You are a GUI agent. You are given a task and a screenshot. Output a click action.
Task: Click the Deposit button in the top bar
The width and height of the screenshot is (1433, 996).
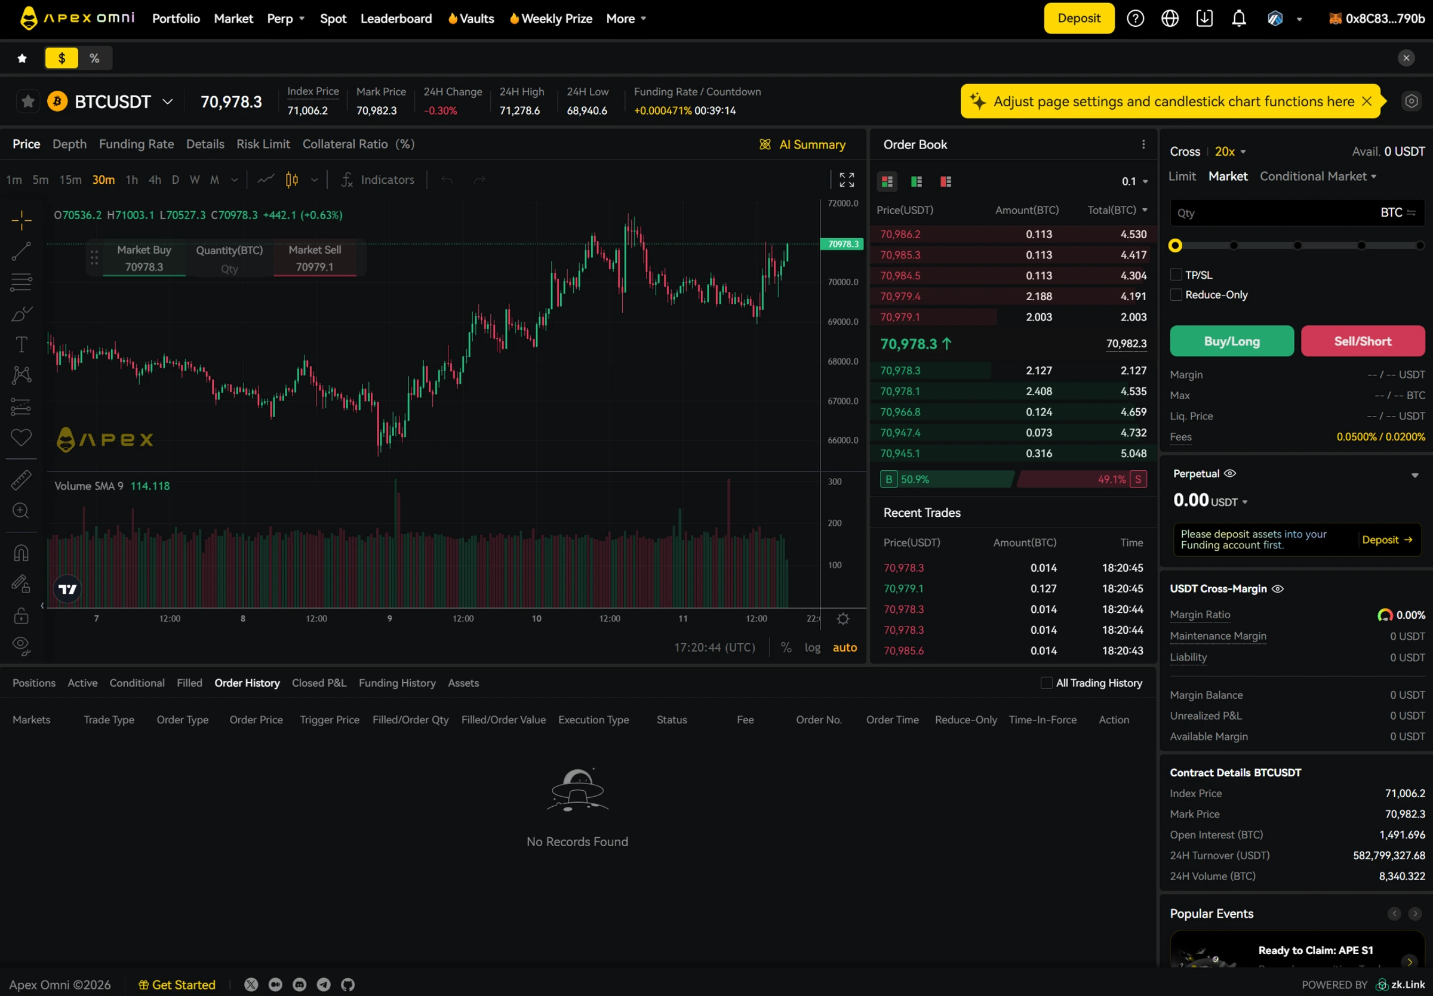pos(1078,18)
